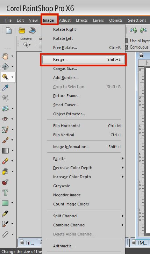Expand the Move tool flyout arrow

(13, 67)
